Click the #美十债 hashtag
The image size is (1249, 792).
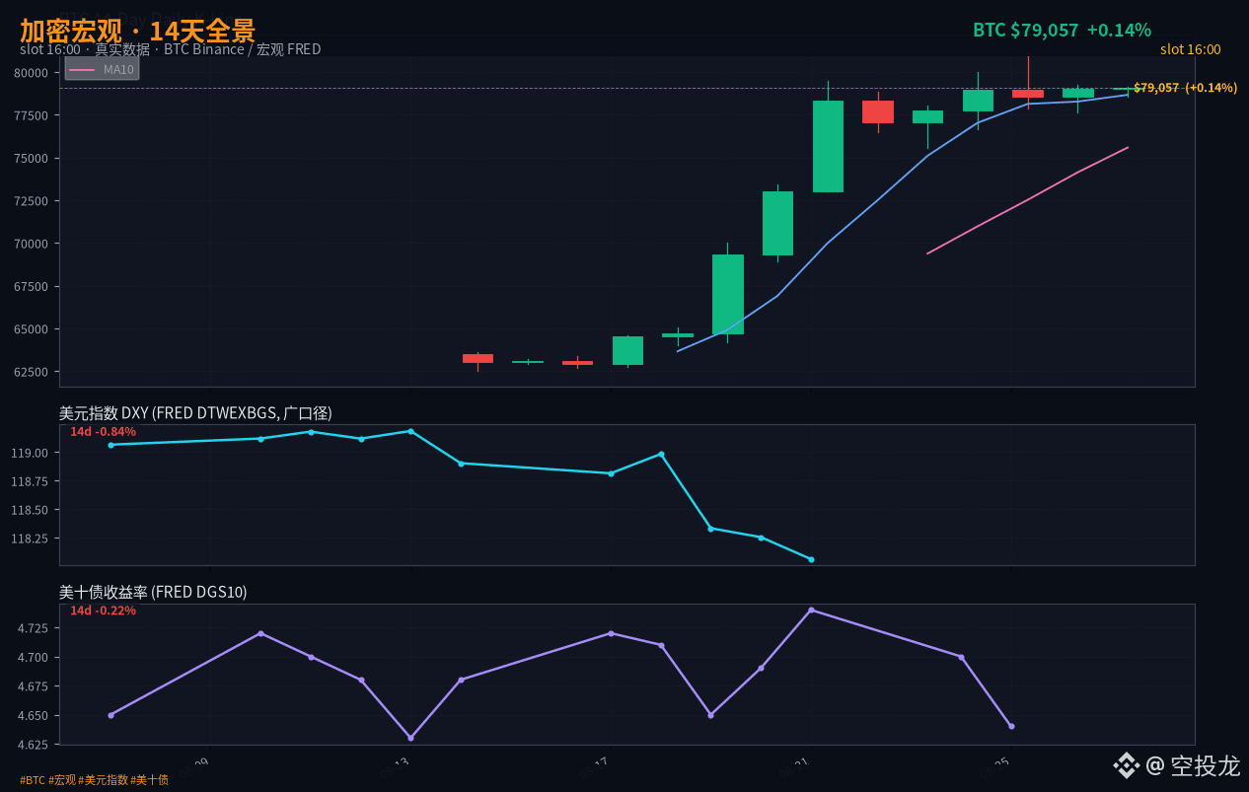pyautogui.click(x=150, y=780)
